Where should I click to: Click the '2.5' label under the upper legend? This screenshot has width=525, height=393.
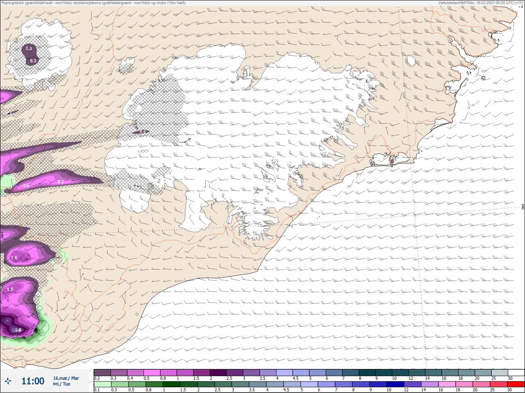[229, 378]
